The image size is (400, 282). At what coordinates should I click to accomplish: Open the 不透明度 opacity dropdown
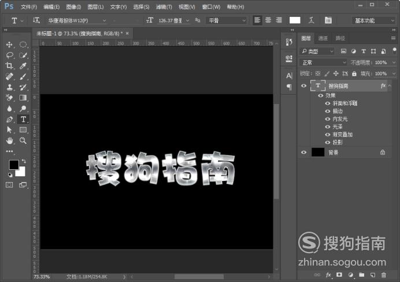(x=394, y=62)
